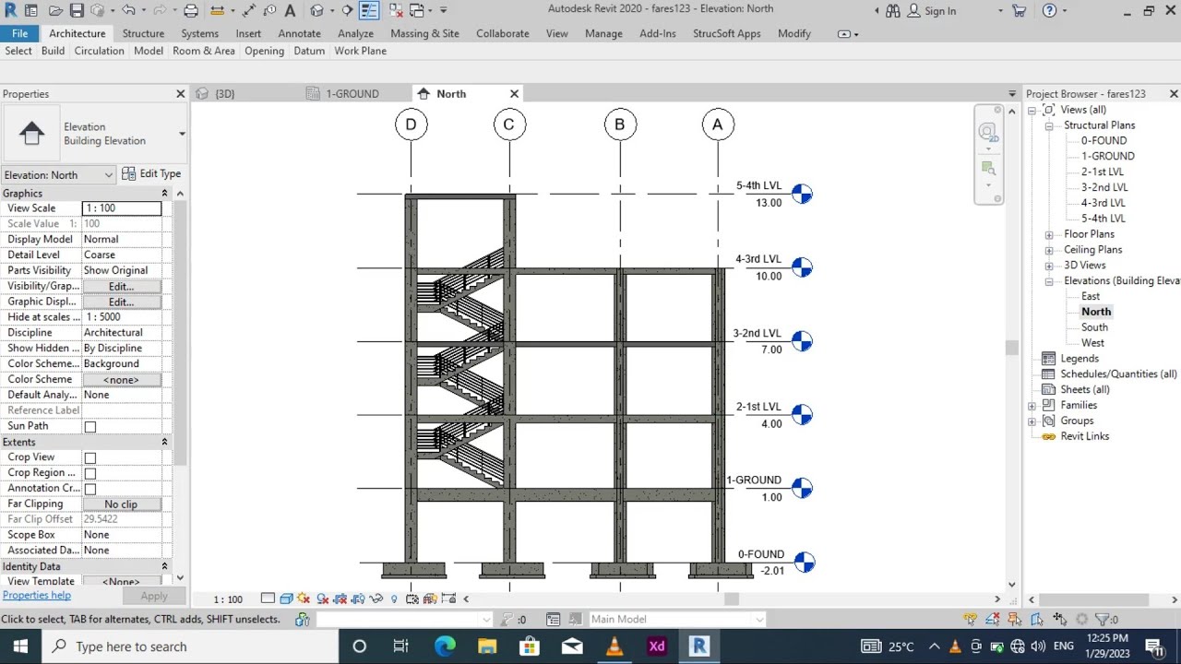
Task: Open Microsoft Edge from the taskbar
Action: [x=445, y=646]
